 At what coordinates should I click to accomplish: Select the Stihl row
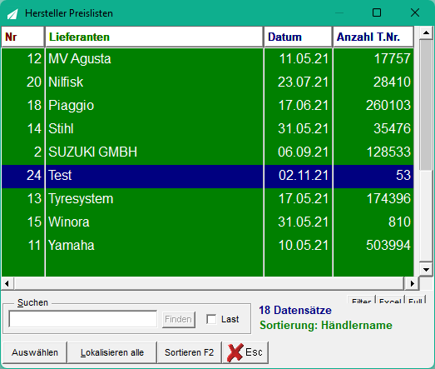pyautogui.click(x=207, y=128)
